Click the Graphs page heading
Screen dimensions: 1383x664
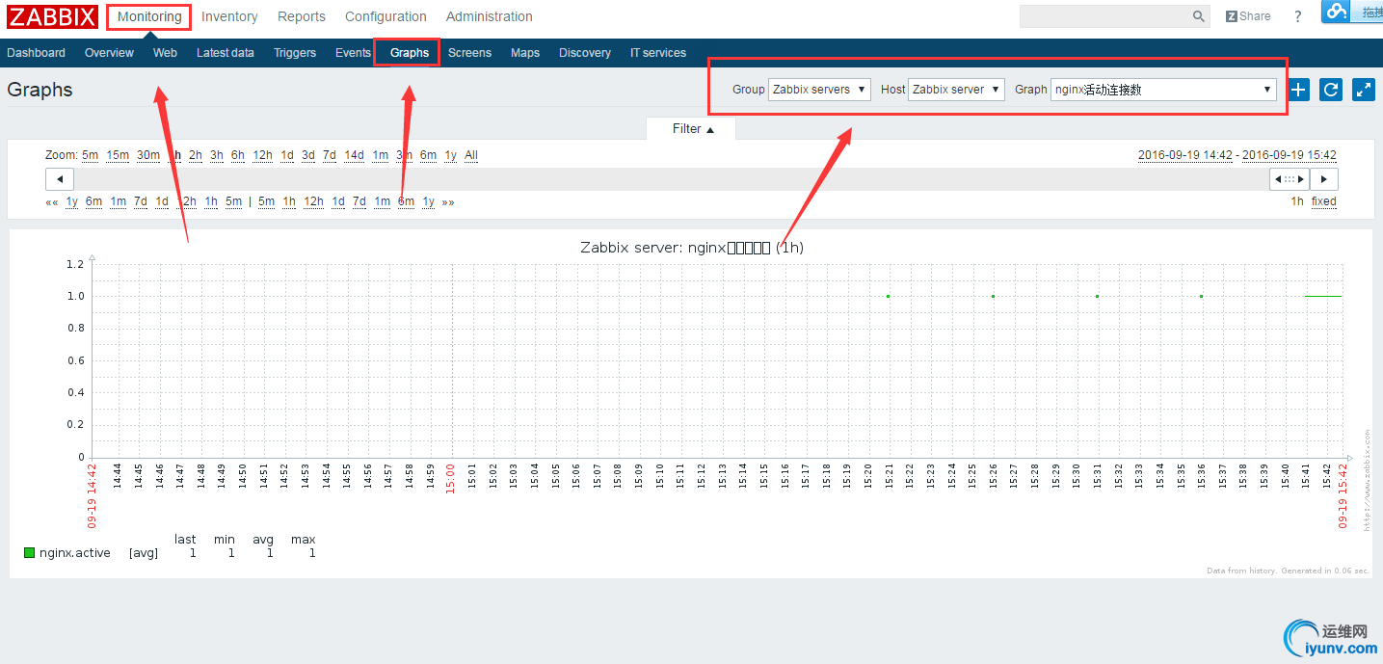click(40, 90)
